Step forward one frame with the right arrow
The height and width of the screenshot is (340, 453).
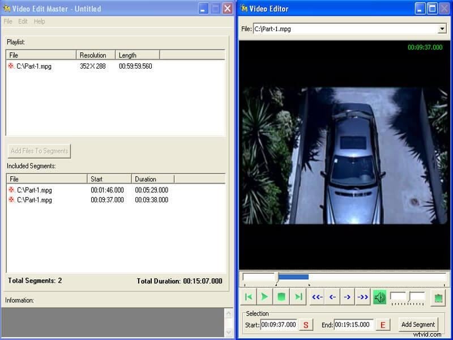347,296
